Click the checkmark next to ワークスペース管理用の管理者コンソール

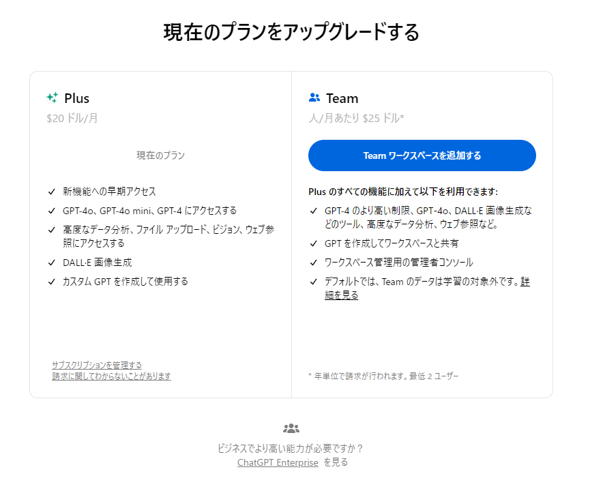point(314,263)
